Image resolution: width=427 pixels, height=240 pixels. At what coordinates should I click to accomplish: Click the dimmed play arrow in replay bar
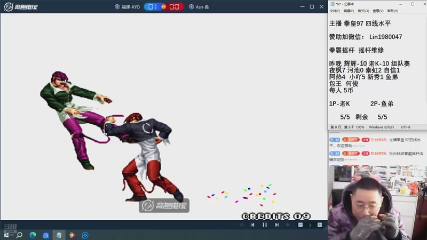pyautogui.click(x=288, y=225)
